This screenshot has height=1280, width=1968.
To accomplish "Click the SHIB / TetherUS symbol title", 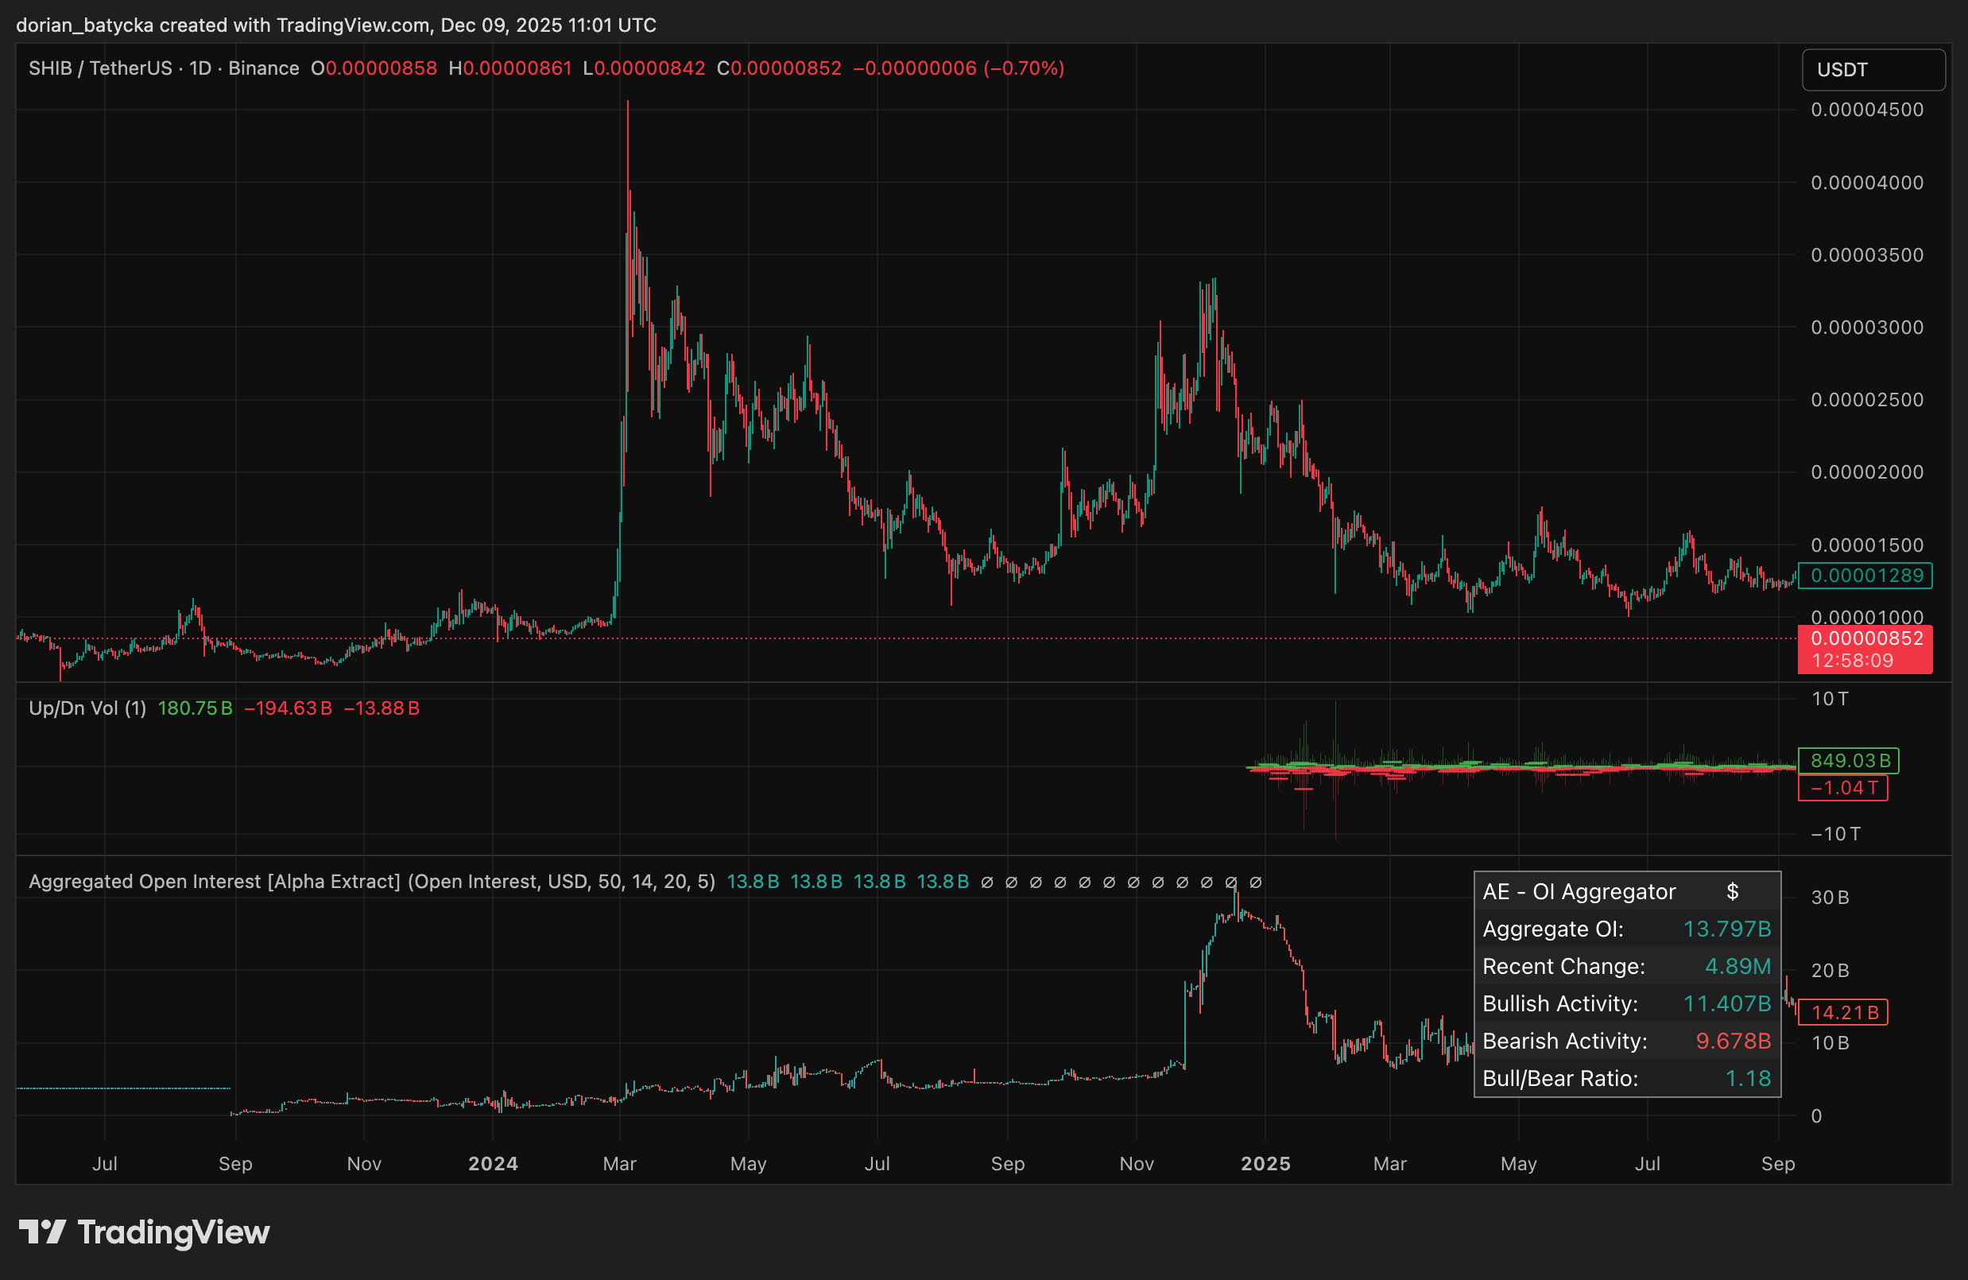I will pos(100,68).
